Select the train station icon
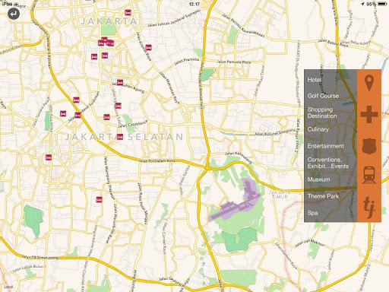 [369, 175]
